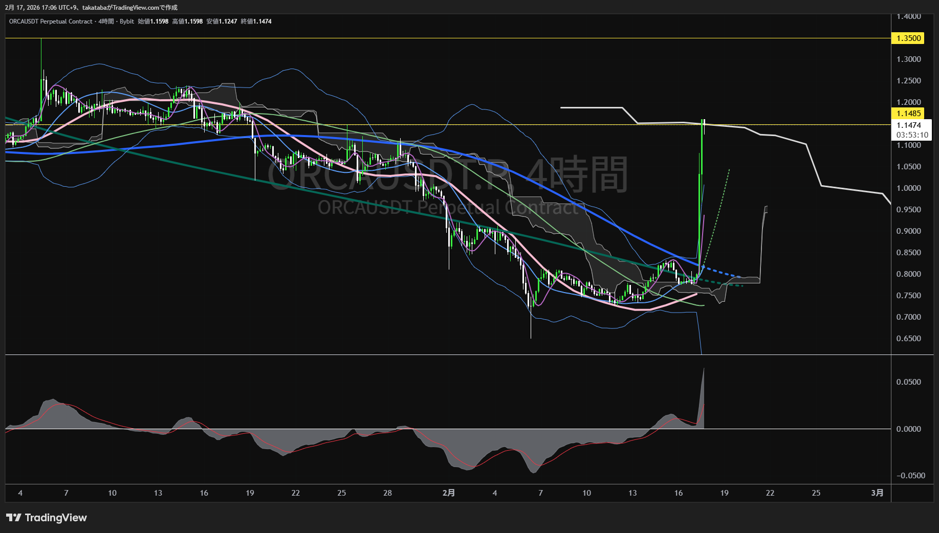Click the current price label 1.1474
The width and height of the screenshot is (939, 533).
tap(908, 125)
